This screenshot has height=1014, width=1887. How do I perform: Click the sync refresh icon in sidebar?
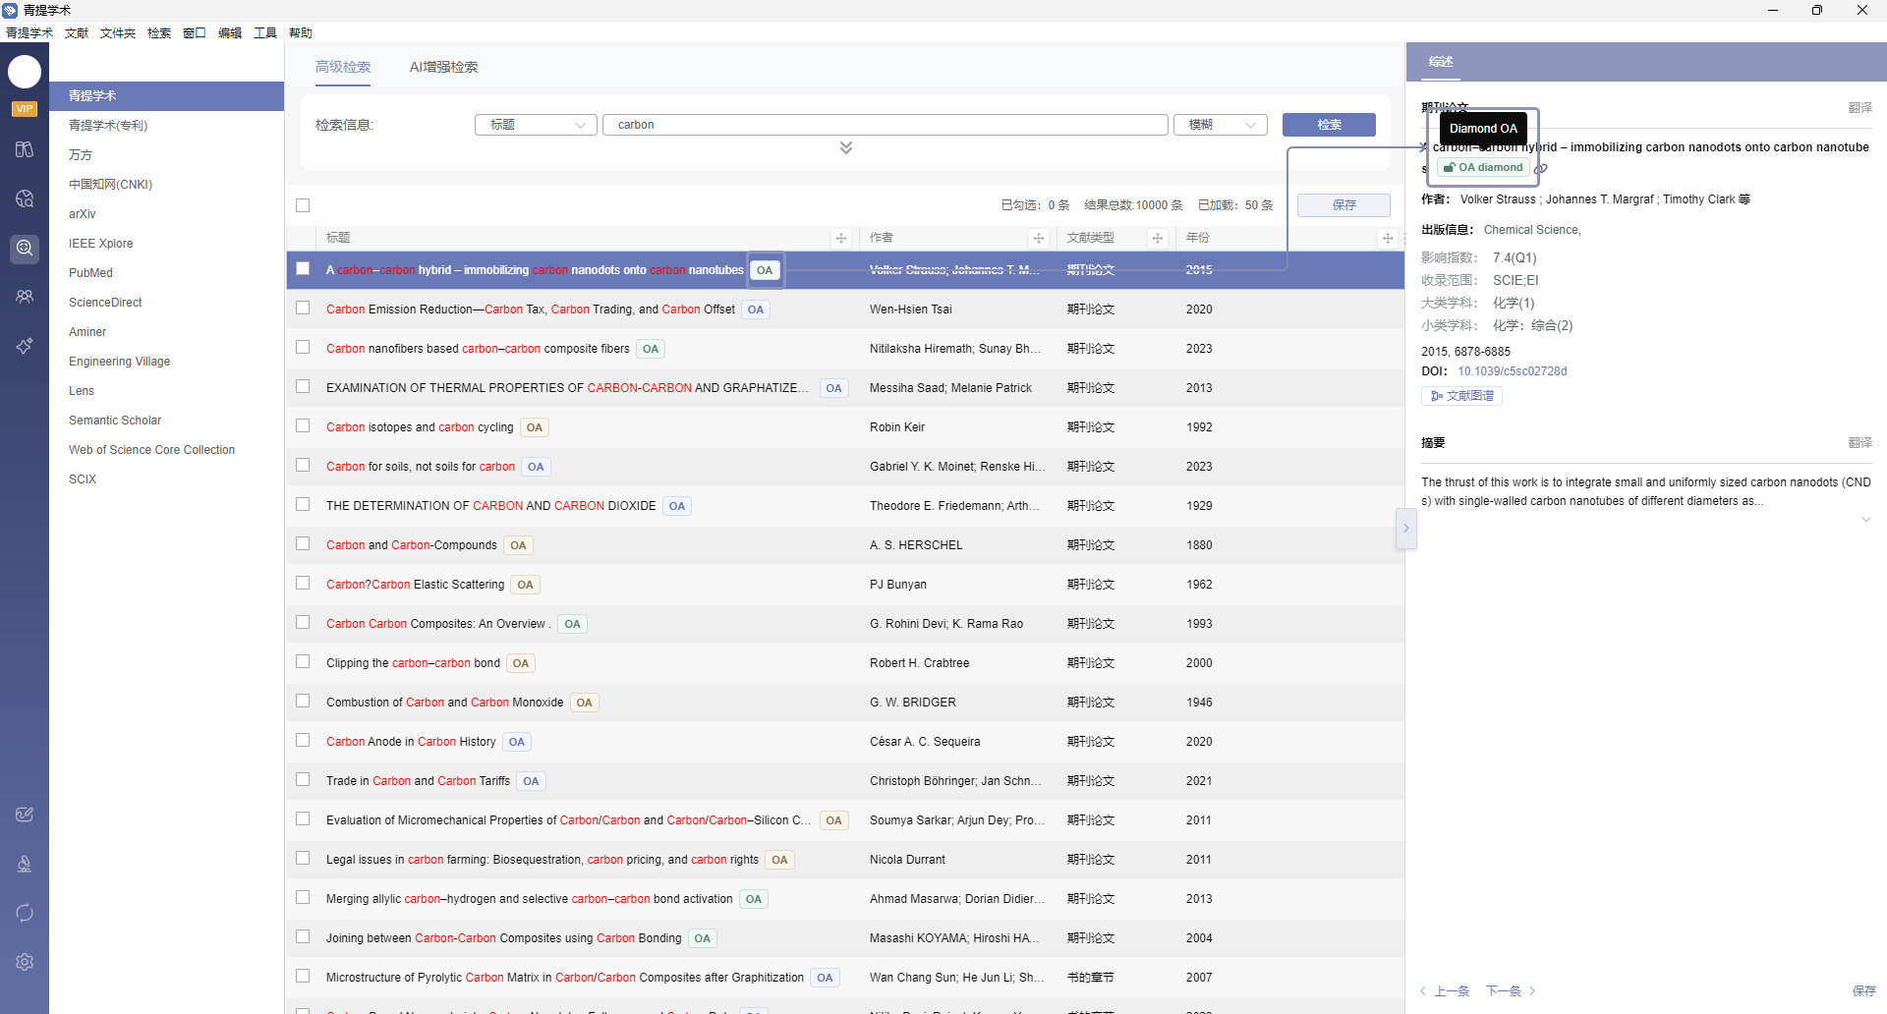(x=25, y=913)
